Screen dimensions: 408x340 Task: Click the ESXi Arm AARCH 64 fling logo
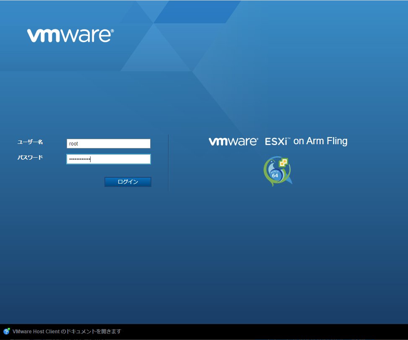(x=278, y=171)
